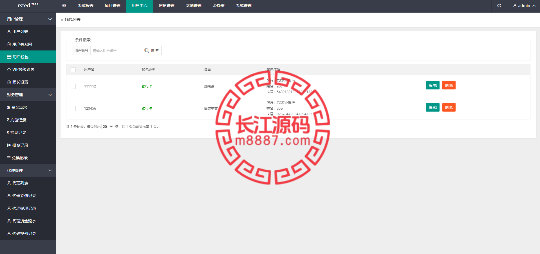Click the 充值记录 currency icon
Viewport: 540px width, 254px height.
[8, 120]
